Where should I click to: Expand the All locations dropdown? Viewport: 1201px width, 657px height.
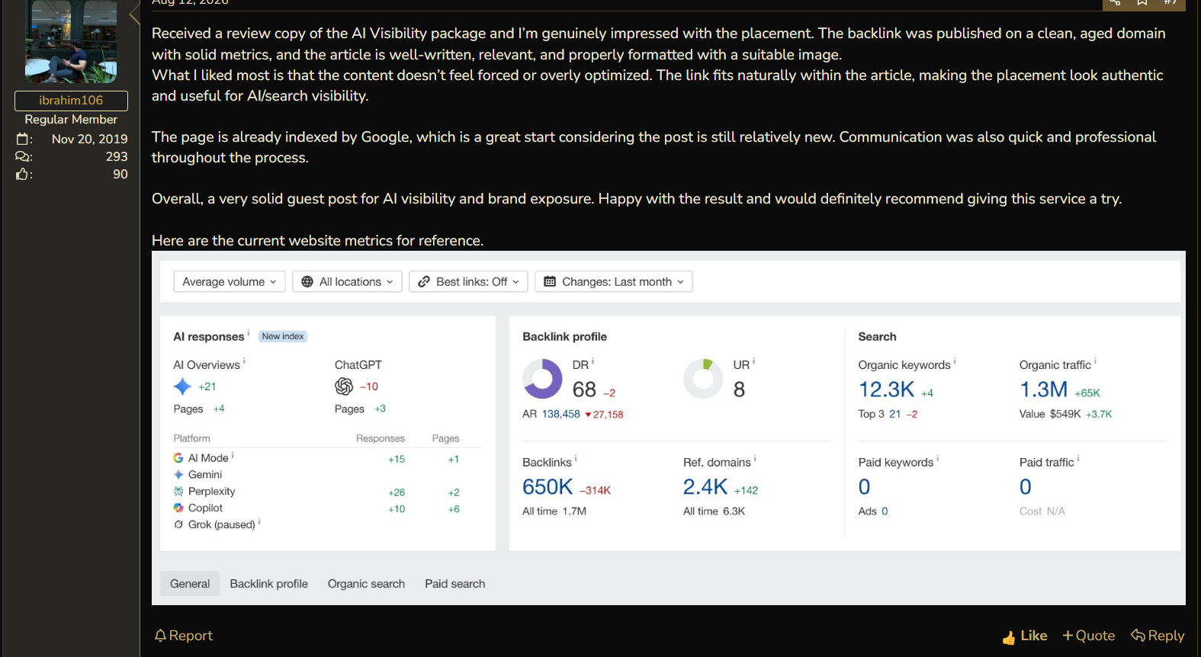[347, 281]
